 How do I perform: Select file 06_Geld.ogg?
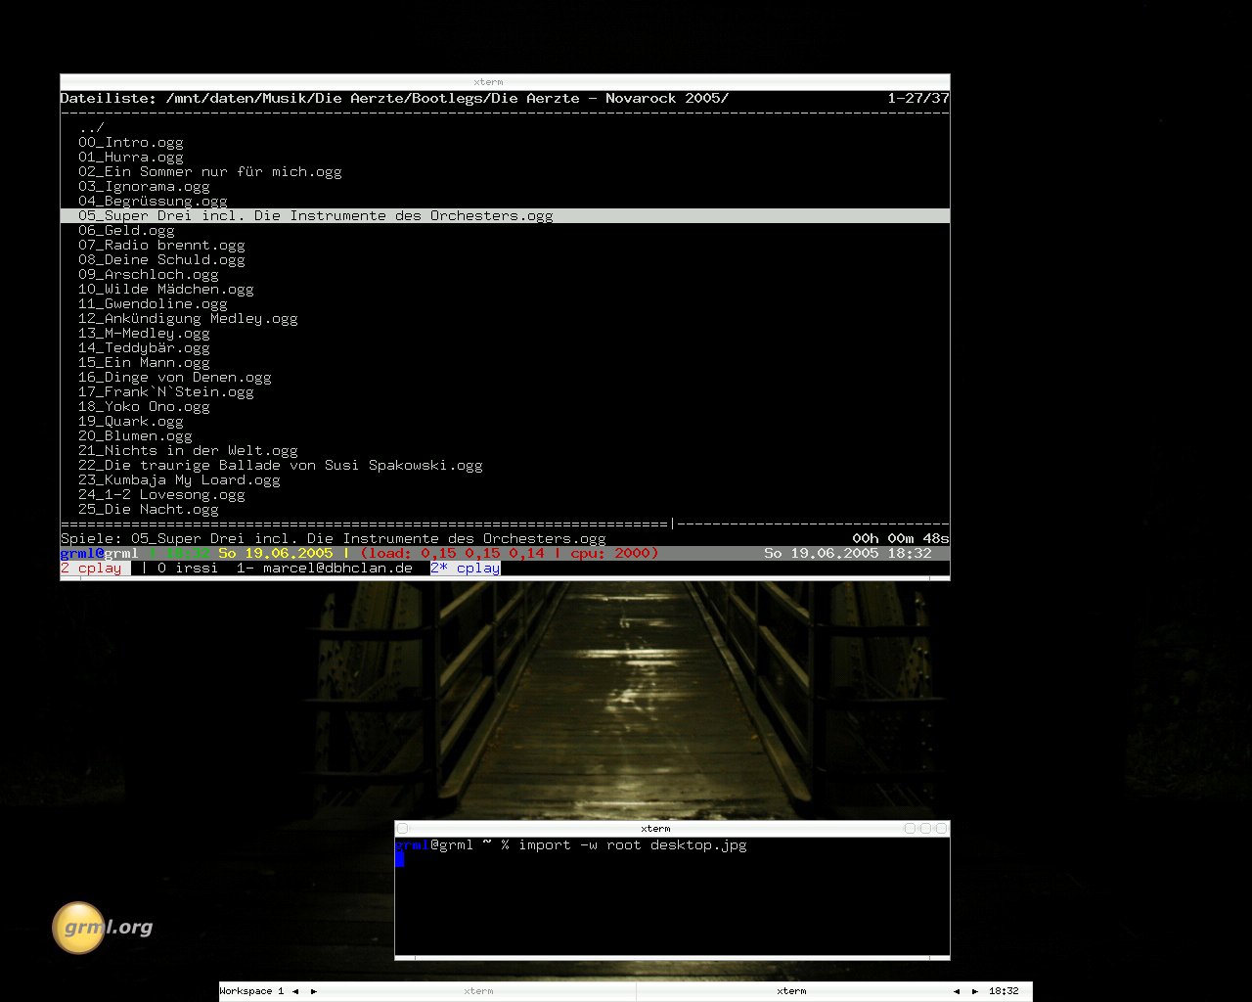[x=126, y=230]
